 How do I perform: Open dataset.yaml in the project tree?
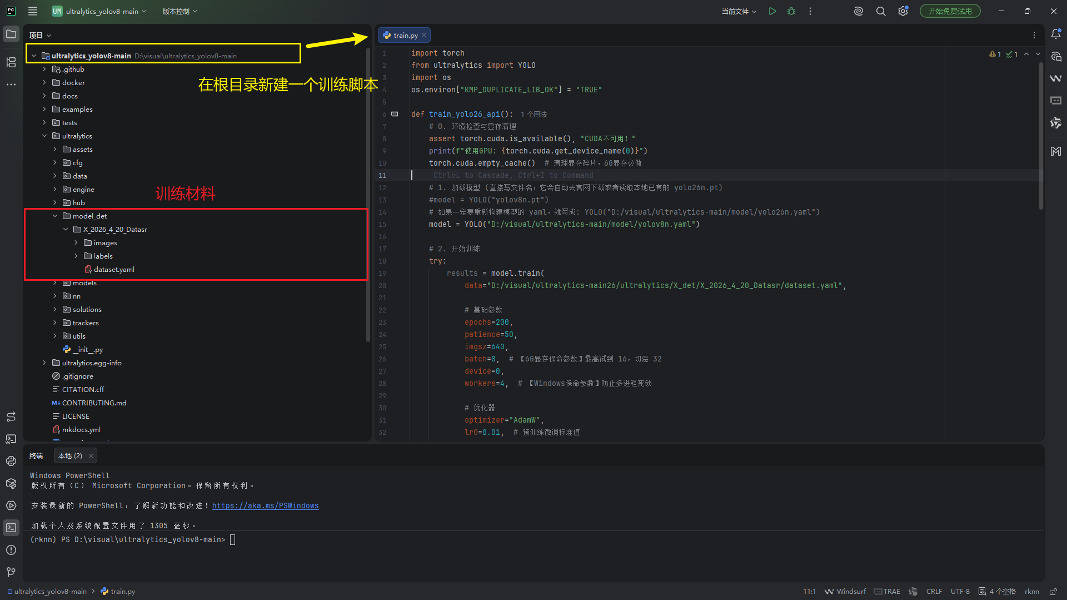114,269
